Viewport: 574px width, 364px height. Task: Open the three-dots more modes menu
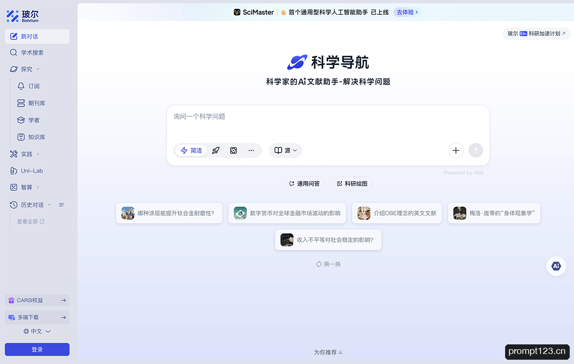pos(251,150)
